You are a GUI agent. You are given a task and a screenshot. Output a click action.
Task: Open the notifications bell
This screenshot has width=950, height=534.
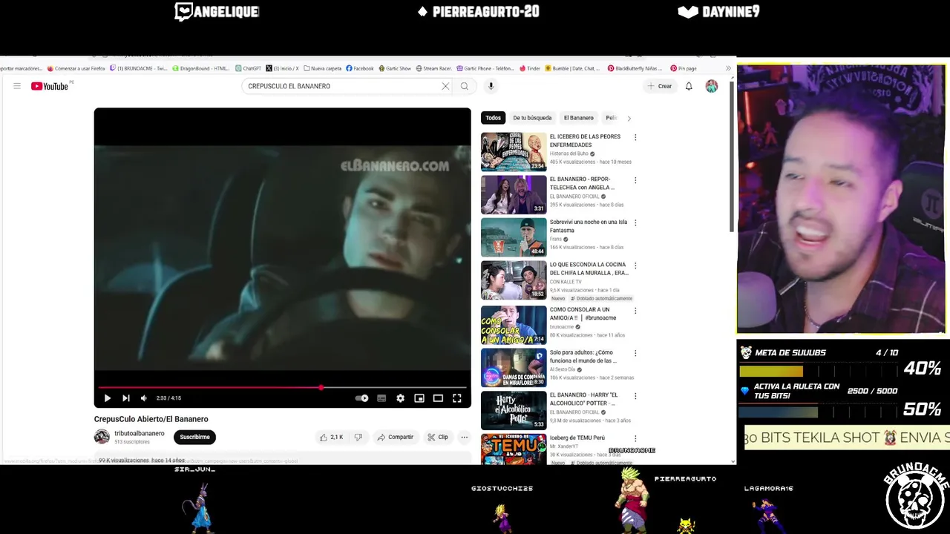pos(689,86)
